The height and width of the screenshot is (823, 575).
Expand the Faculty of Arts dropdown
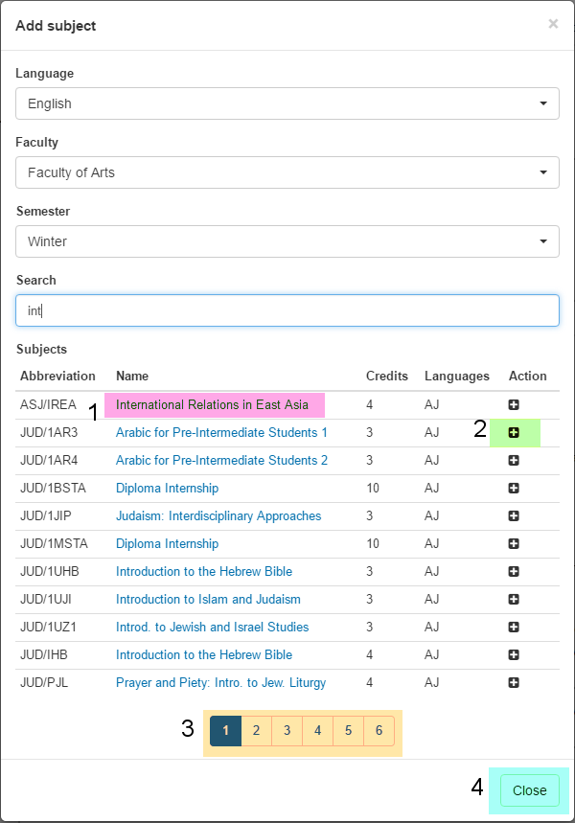point(287,172)
